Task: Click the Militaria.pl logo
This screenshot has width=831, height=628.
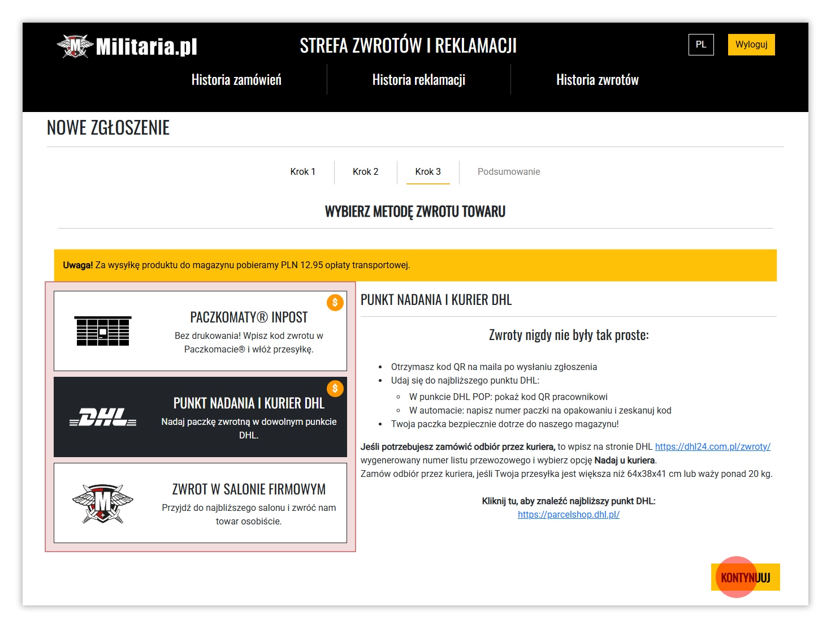Action: tap(127, 46)
